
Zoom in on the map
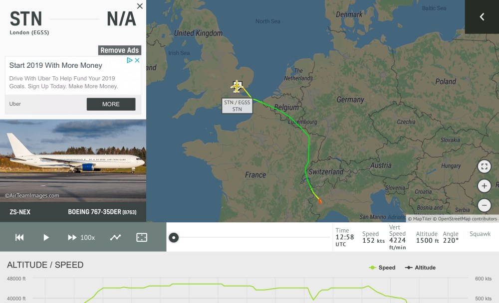click(x=484, y=186)
